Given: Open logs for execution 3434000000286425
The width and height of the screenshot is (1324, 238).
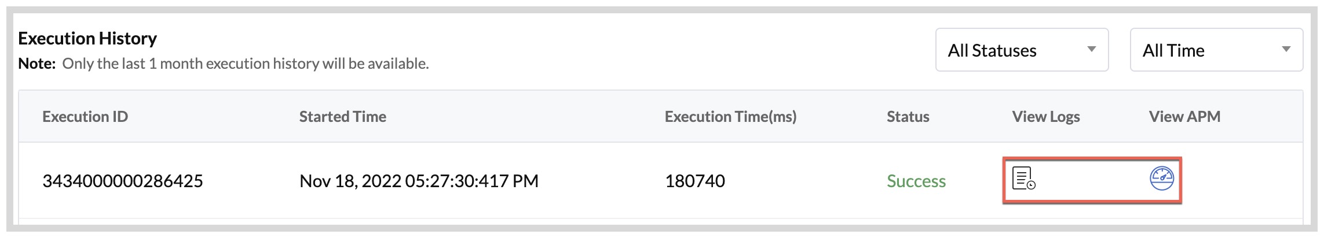Looking at the screenshot, I should [x=1023, y=178].
